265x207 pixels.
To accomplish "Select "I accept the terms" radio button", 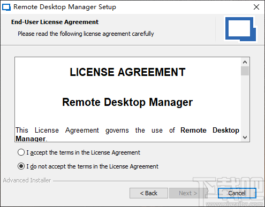I will (21, 152).
